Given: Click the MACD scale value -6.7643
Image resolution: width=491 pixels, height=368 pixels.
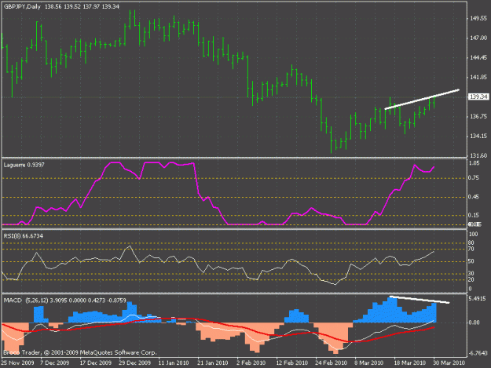Looking at the screenshot, I should point(478,353).
